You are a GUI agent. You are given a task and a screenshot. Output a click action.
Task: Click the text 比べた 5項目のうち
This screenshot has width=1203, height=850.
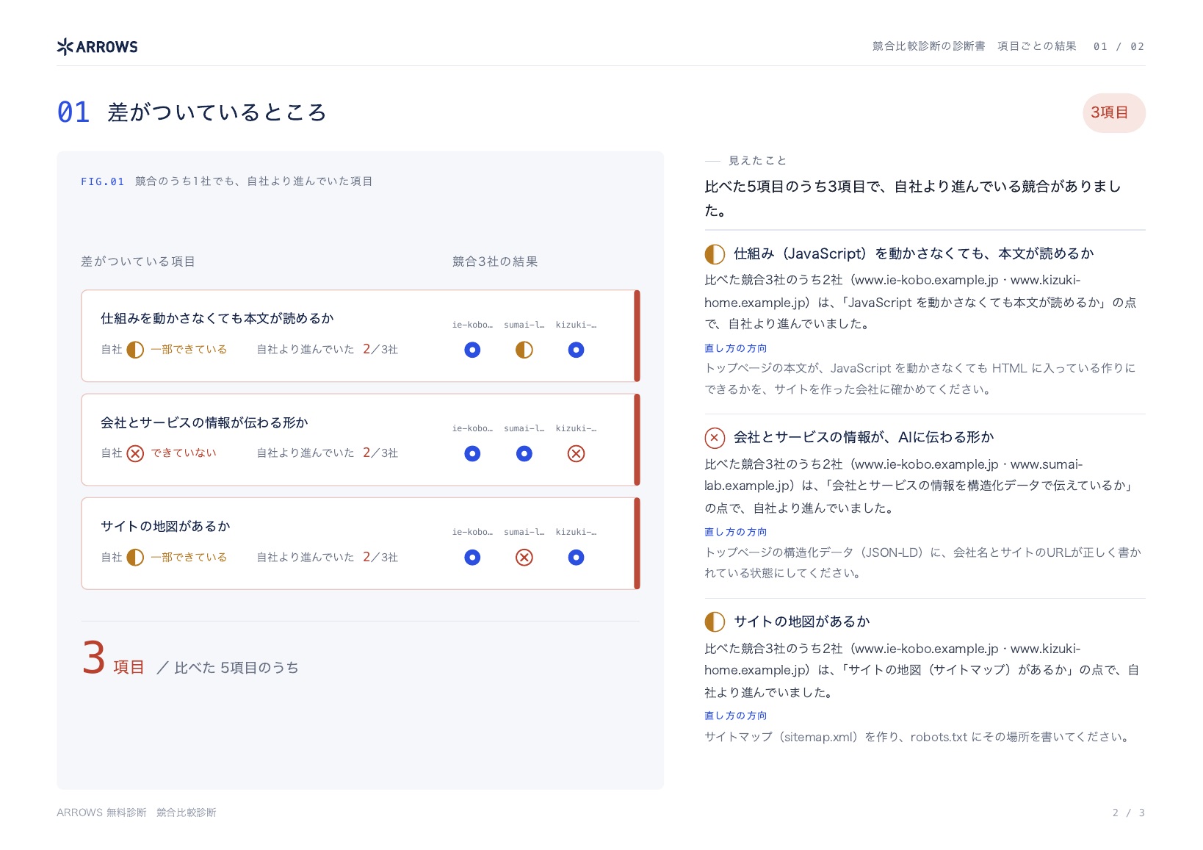pos(236,668)
